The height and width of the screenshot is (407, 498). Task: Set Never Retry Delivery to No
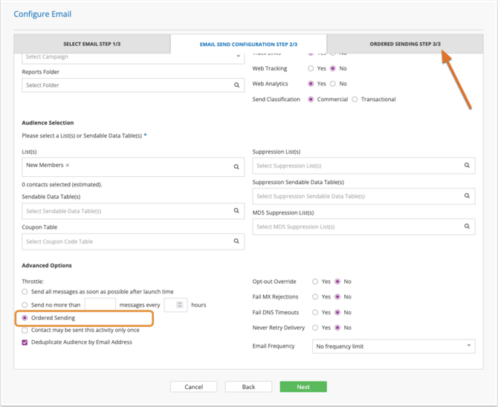tap(337, 328)
